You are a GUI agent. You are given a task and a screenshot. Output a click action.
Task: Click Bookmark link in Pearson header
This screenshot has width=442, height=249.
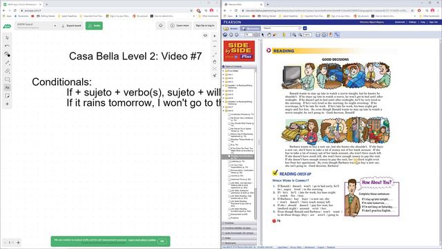(x=400, y=22)
